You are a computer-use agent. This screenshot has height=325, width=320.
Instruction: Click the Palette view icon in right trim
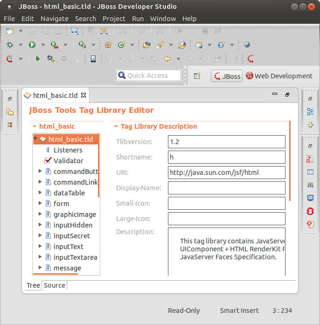tap(310, 125)
